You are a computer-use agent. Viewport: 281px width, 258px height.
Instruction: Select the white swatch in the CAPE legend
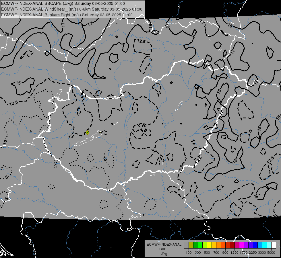[274, 245]
